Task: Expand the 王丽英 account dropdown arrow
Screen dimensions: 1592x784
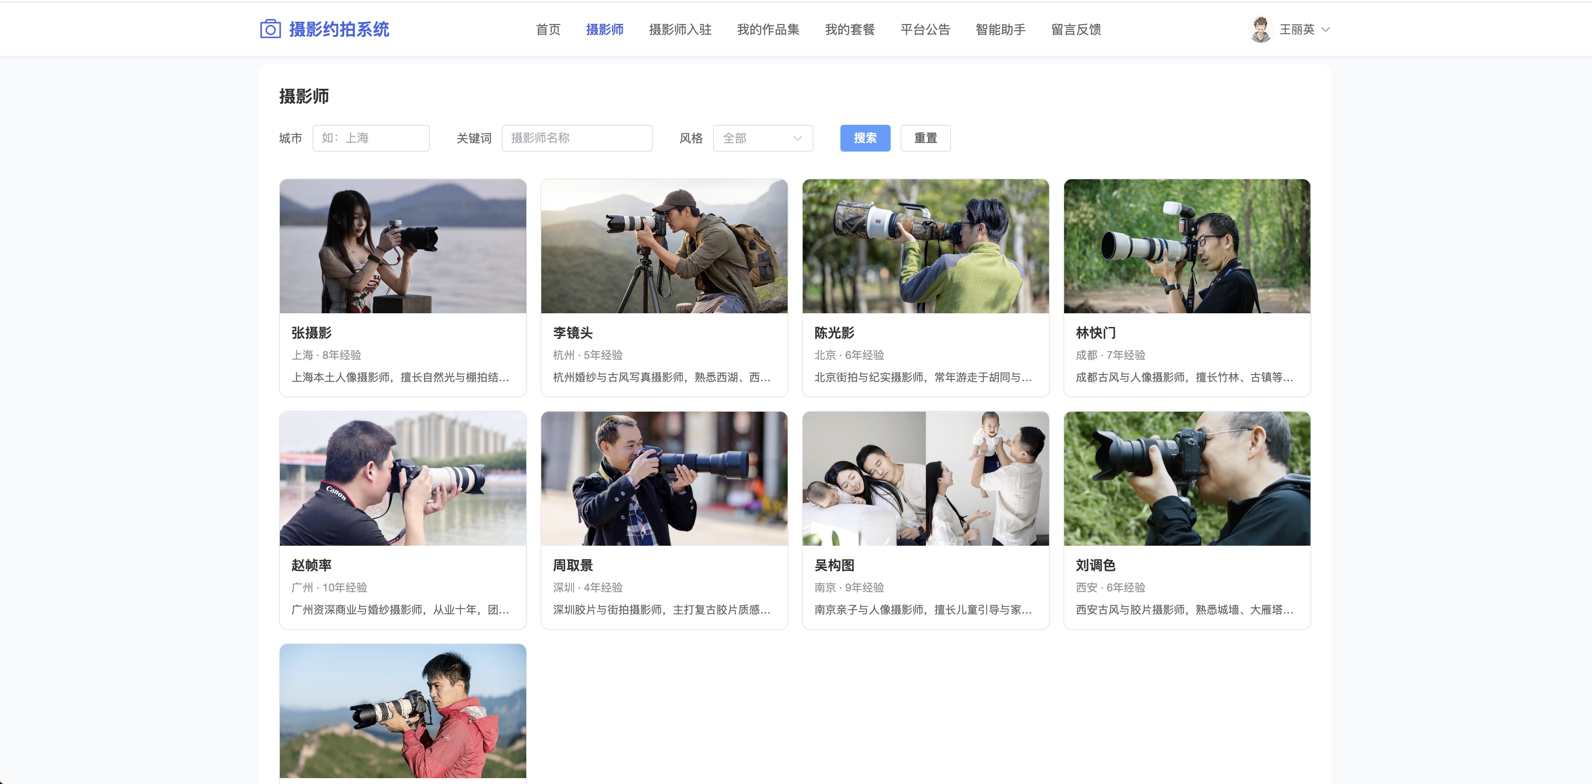Action: click(x=1325, y=30)
